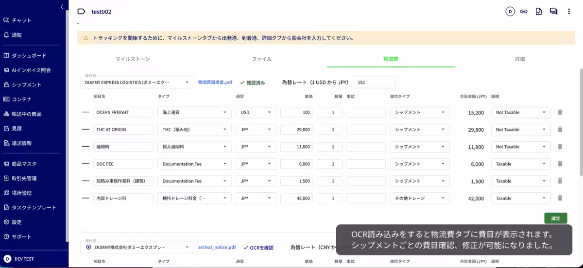
Task: Click the OCEAN FREIGHT item name field
Action: click(x=123, y=113)
